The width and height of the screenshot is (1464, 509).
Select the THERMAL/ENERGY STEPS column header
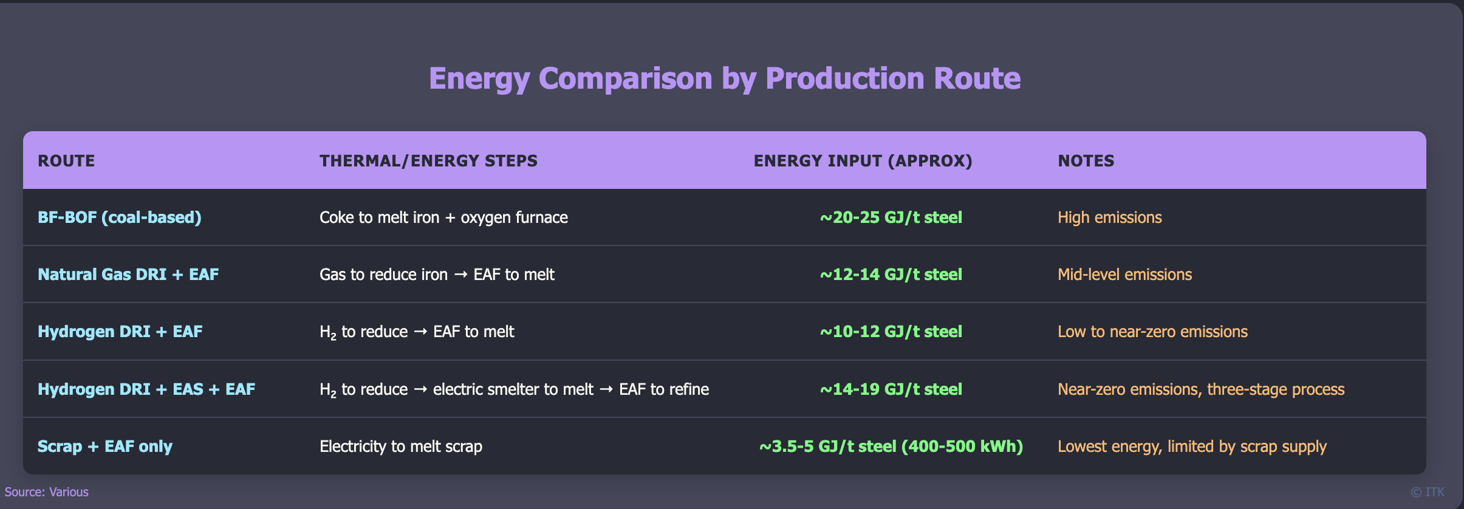[428, 161]
